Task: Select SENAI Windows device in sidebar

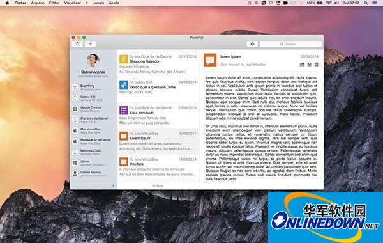Action: (x=93, y=162)
